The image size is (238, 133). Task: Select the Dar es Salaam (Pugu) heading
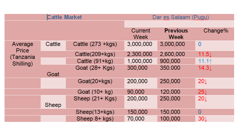[x=181, y=17]
